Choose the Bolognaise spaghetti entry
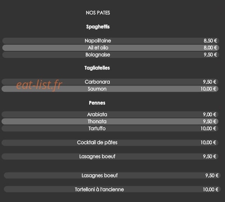Image resolution: width=225 pixels, height=202 pixels. (111, 55)
